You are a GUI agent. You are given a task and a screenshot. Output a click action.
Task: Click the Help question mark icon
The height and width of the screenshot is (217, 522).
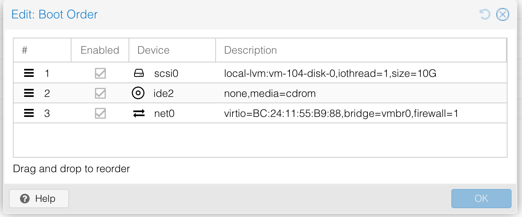(x=25, y=199)
